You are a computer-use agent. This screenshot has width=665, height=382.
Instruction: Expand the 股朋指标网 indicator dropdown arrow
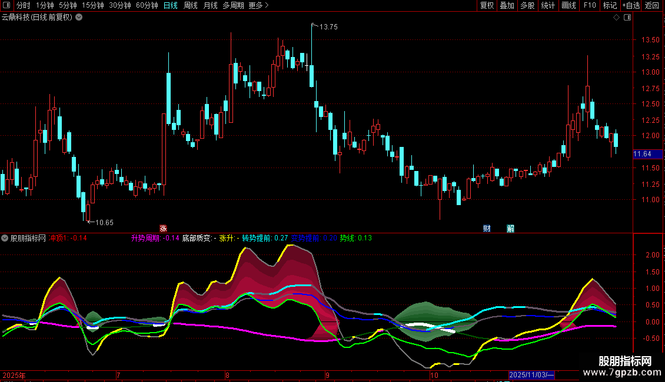point(5,238)
